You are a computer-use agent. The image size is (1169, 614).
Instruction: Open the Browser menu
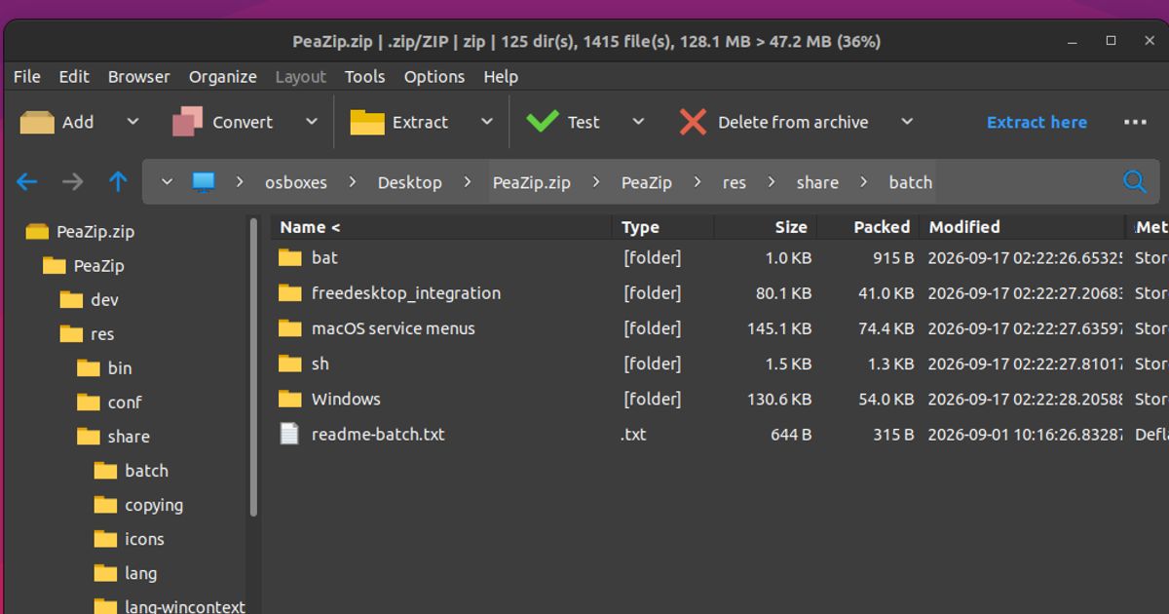pyautogui.click(x=138, y=76)
